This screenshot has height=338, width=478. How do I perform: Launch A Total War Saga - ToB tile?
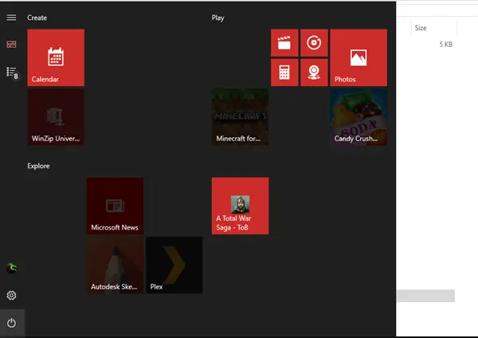[x=241, y=206]
